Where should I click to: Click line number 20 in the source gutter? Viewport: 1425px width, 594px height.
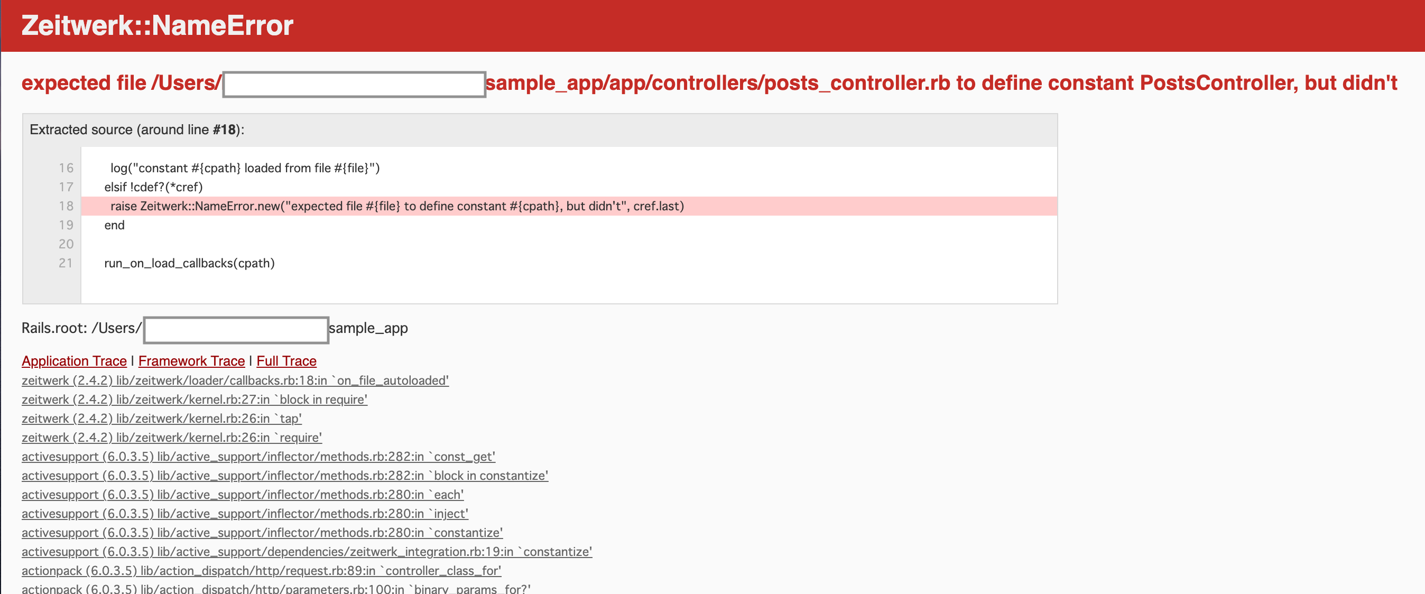66,244
